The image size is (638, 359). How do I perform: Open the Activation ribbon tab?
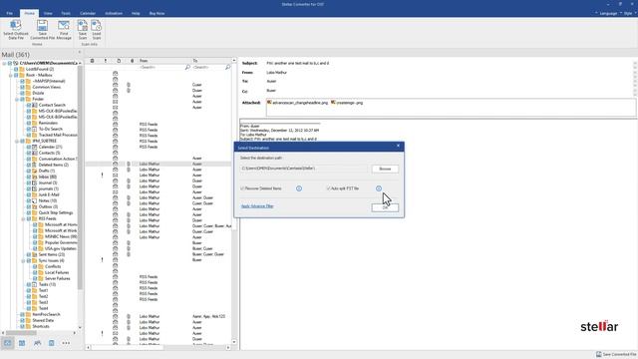114,13
